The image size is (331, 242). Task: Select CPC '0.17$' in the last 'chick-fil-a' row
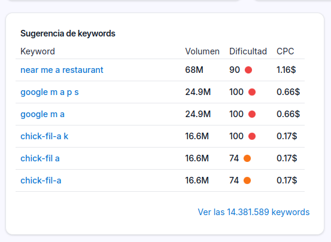(287, 180)
